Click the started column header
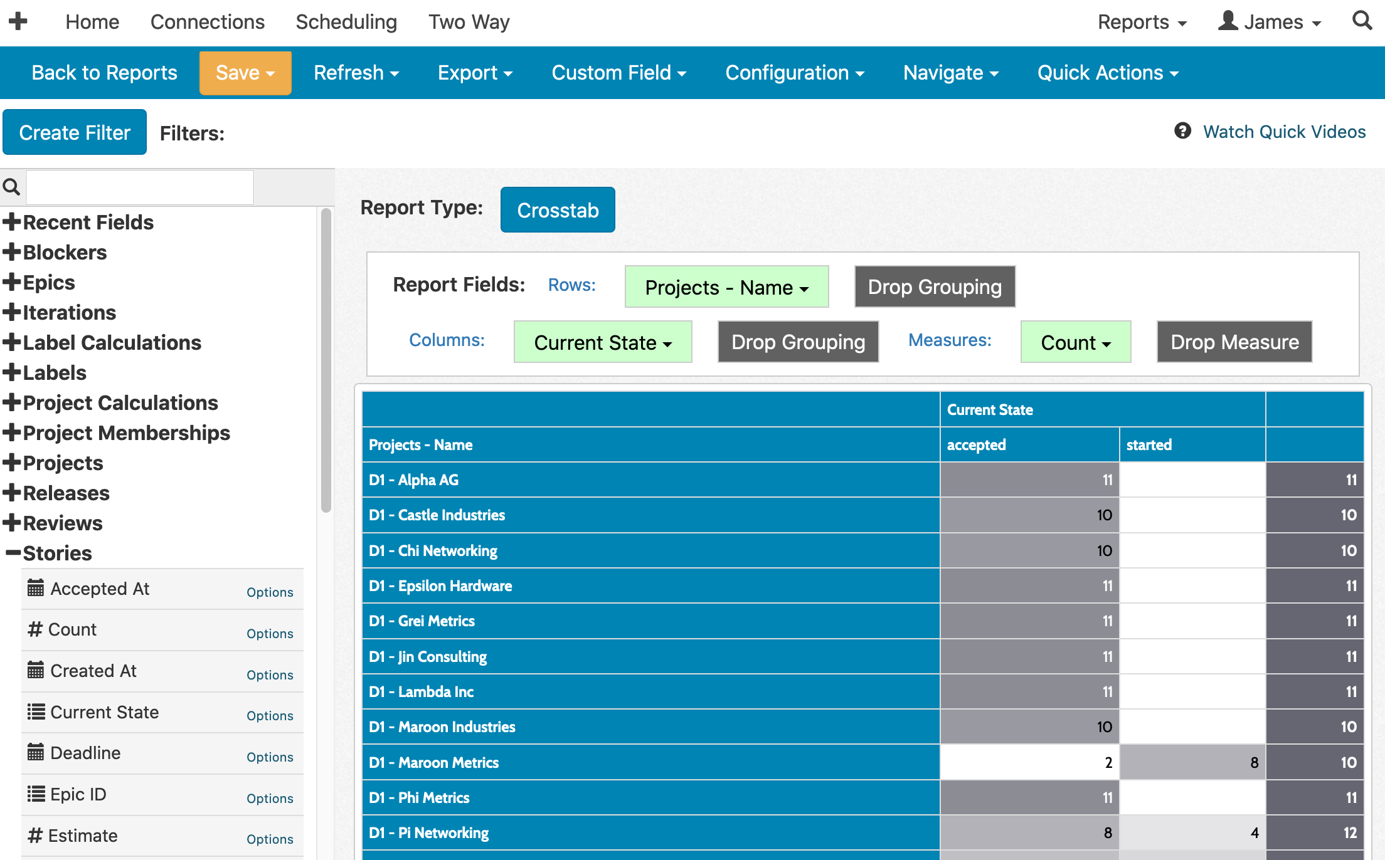The width and height of the screenshot is (1385, 860). [x=1192, y=444]
